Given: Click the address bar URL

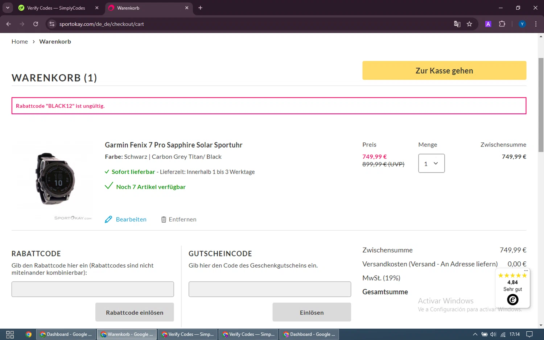Looking at the screenshot, I should pos(102,24).
